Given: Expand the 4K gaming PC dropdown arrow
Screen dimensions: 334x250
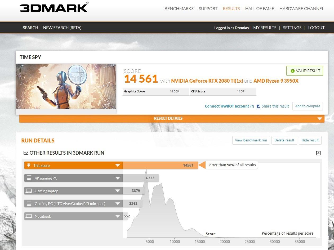Looking at the screenshot, I should (118, 178).
